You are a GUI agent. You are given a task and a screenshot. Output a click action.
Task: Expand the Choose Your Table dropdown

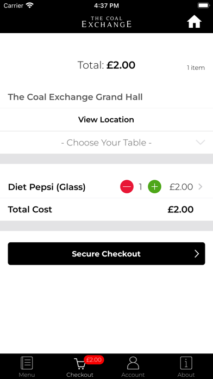point(106,143)
